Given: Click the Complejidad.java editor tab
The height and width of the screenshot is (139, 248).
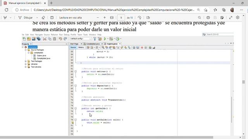Looking at the screenshot, I should 93,44.
